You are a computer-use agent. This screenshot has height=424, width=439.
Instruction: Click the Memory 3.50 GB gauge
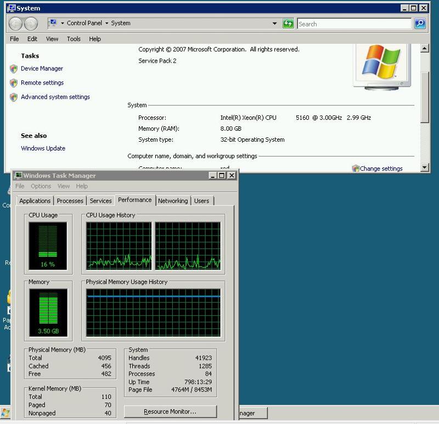[48, 313]
